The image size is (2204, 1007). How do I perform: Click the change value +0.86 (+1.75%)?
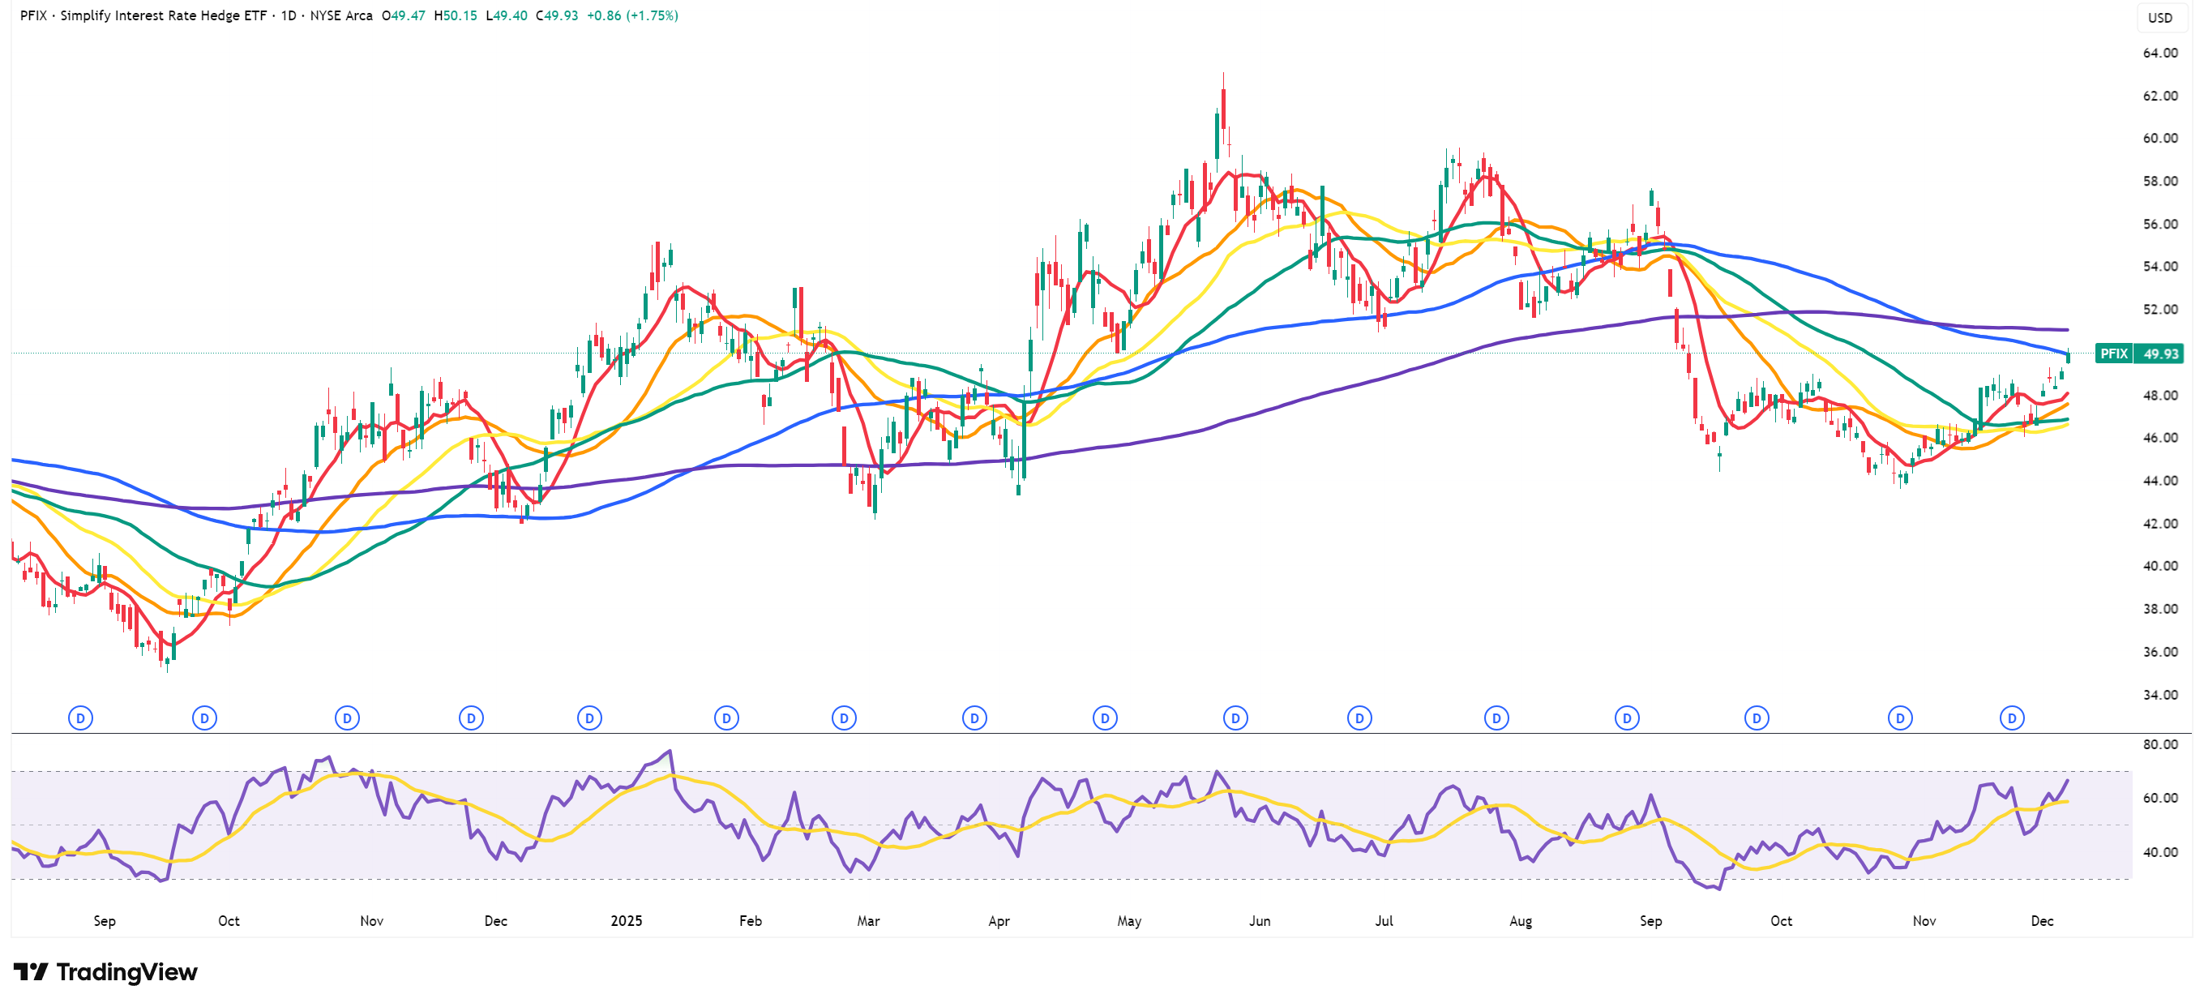coord(632,15)
